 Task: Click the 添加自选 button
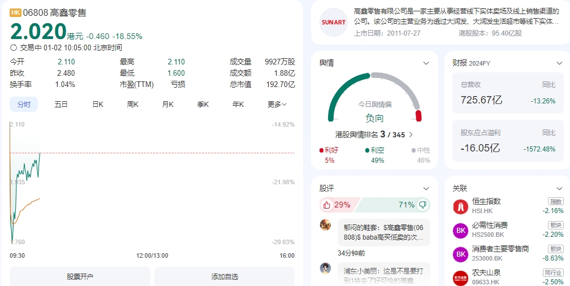[x=224, y=276]
